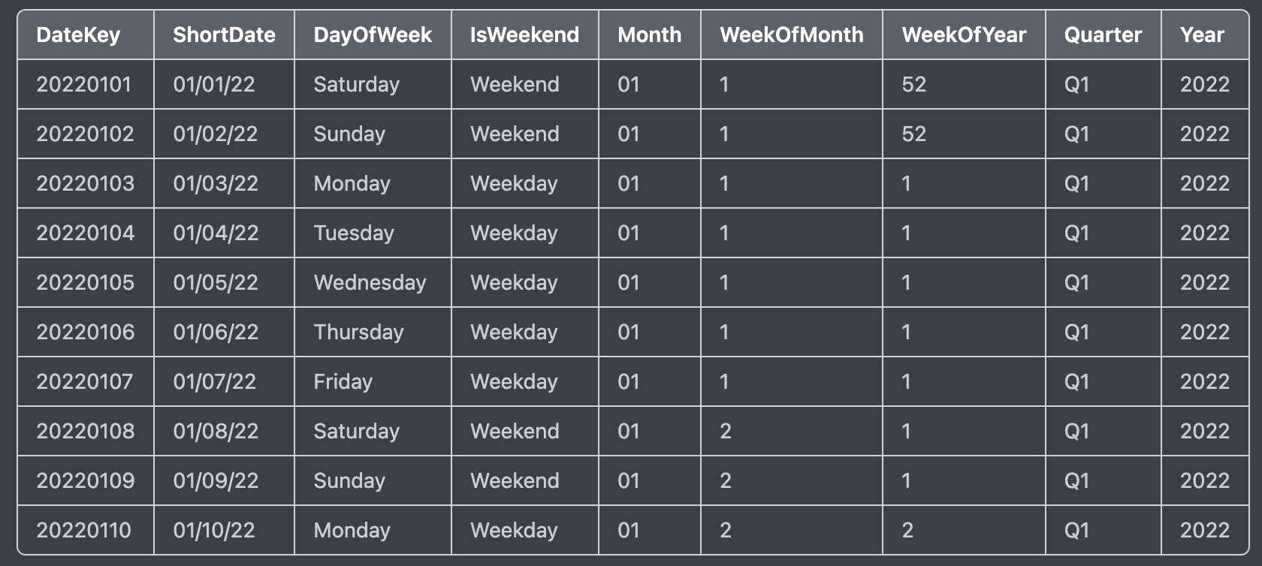The width and height of the screenshot is (1262, 566).
Task: Select the Friday cell
Action: pyautogui.click(x=343, y=381)
